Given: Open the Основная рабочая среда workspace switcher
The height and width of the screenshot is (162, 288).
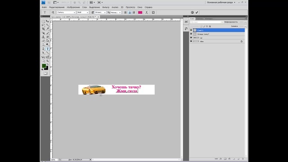Looking at the screenshot, I should tap(221, 2).
